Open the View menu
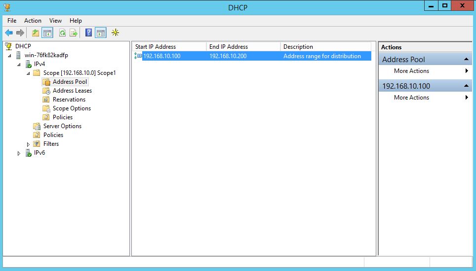Viewport: 476px width, 271px height. tap(55, 21)
